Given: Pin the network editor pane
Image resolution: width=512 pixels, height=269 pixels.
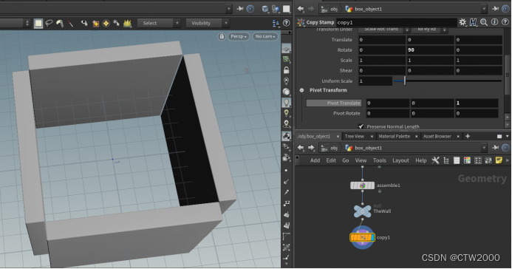Looking at the screenshot, I should click(x=495, y=148).
